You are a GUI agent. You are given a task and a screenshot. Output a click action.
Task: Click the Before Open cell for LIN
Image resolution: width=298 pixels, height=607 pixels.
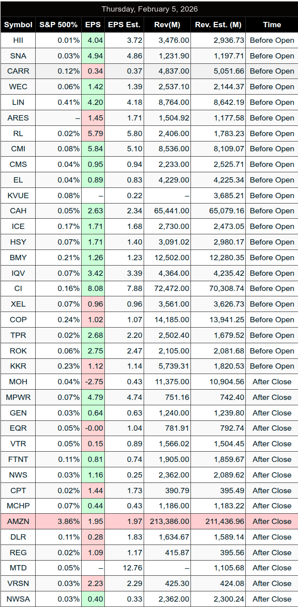click(x=272, y=102)
